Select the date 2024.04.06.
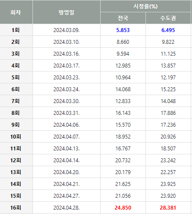Image resolution: width=192 pixels, height=214 pixels. click(66, 125)
